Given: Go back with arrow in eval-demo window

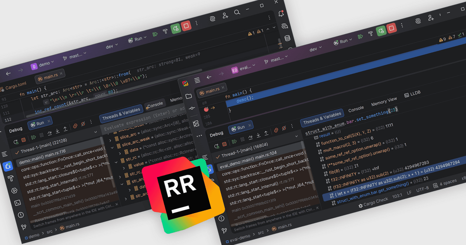Looking at the screenshot, I should (x=209, y=77).
